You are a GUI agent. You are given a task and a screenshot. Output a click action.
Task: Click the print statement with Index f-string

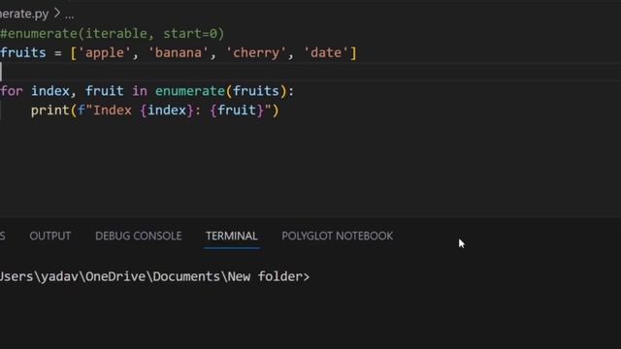coord(155,111)
